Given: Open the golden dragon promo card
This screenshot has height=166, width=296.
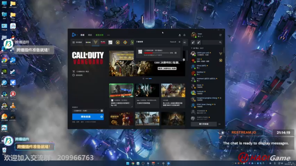Looking at the screenshot, I should [x=121, y=119].
